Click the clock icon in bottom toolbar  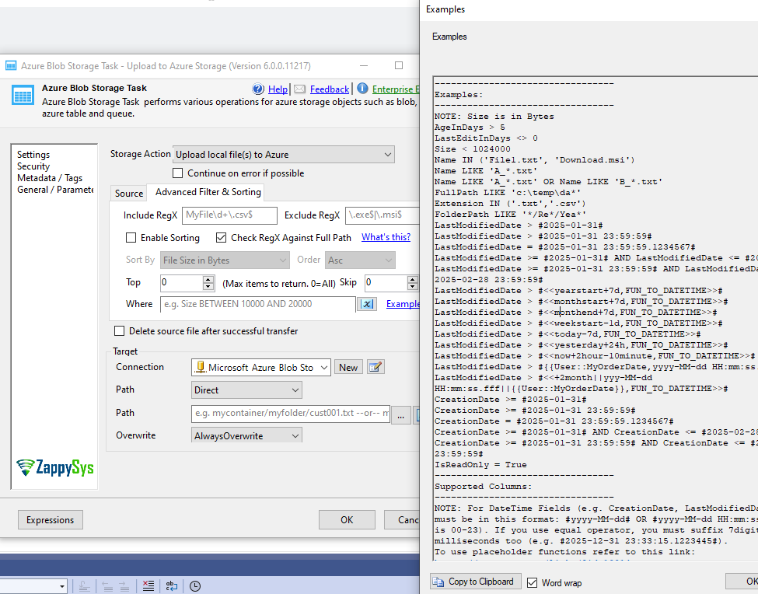195,586
